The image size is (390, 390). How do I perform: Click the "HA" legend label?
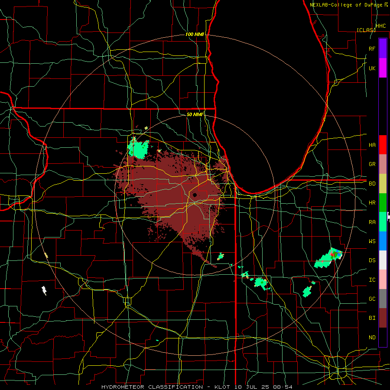[372, 145]
